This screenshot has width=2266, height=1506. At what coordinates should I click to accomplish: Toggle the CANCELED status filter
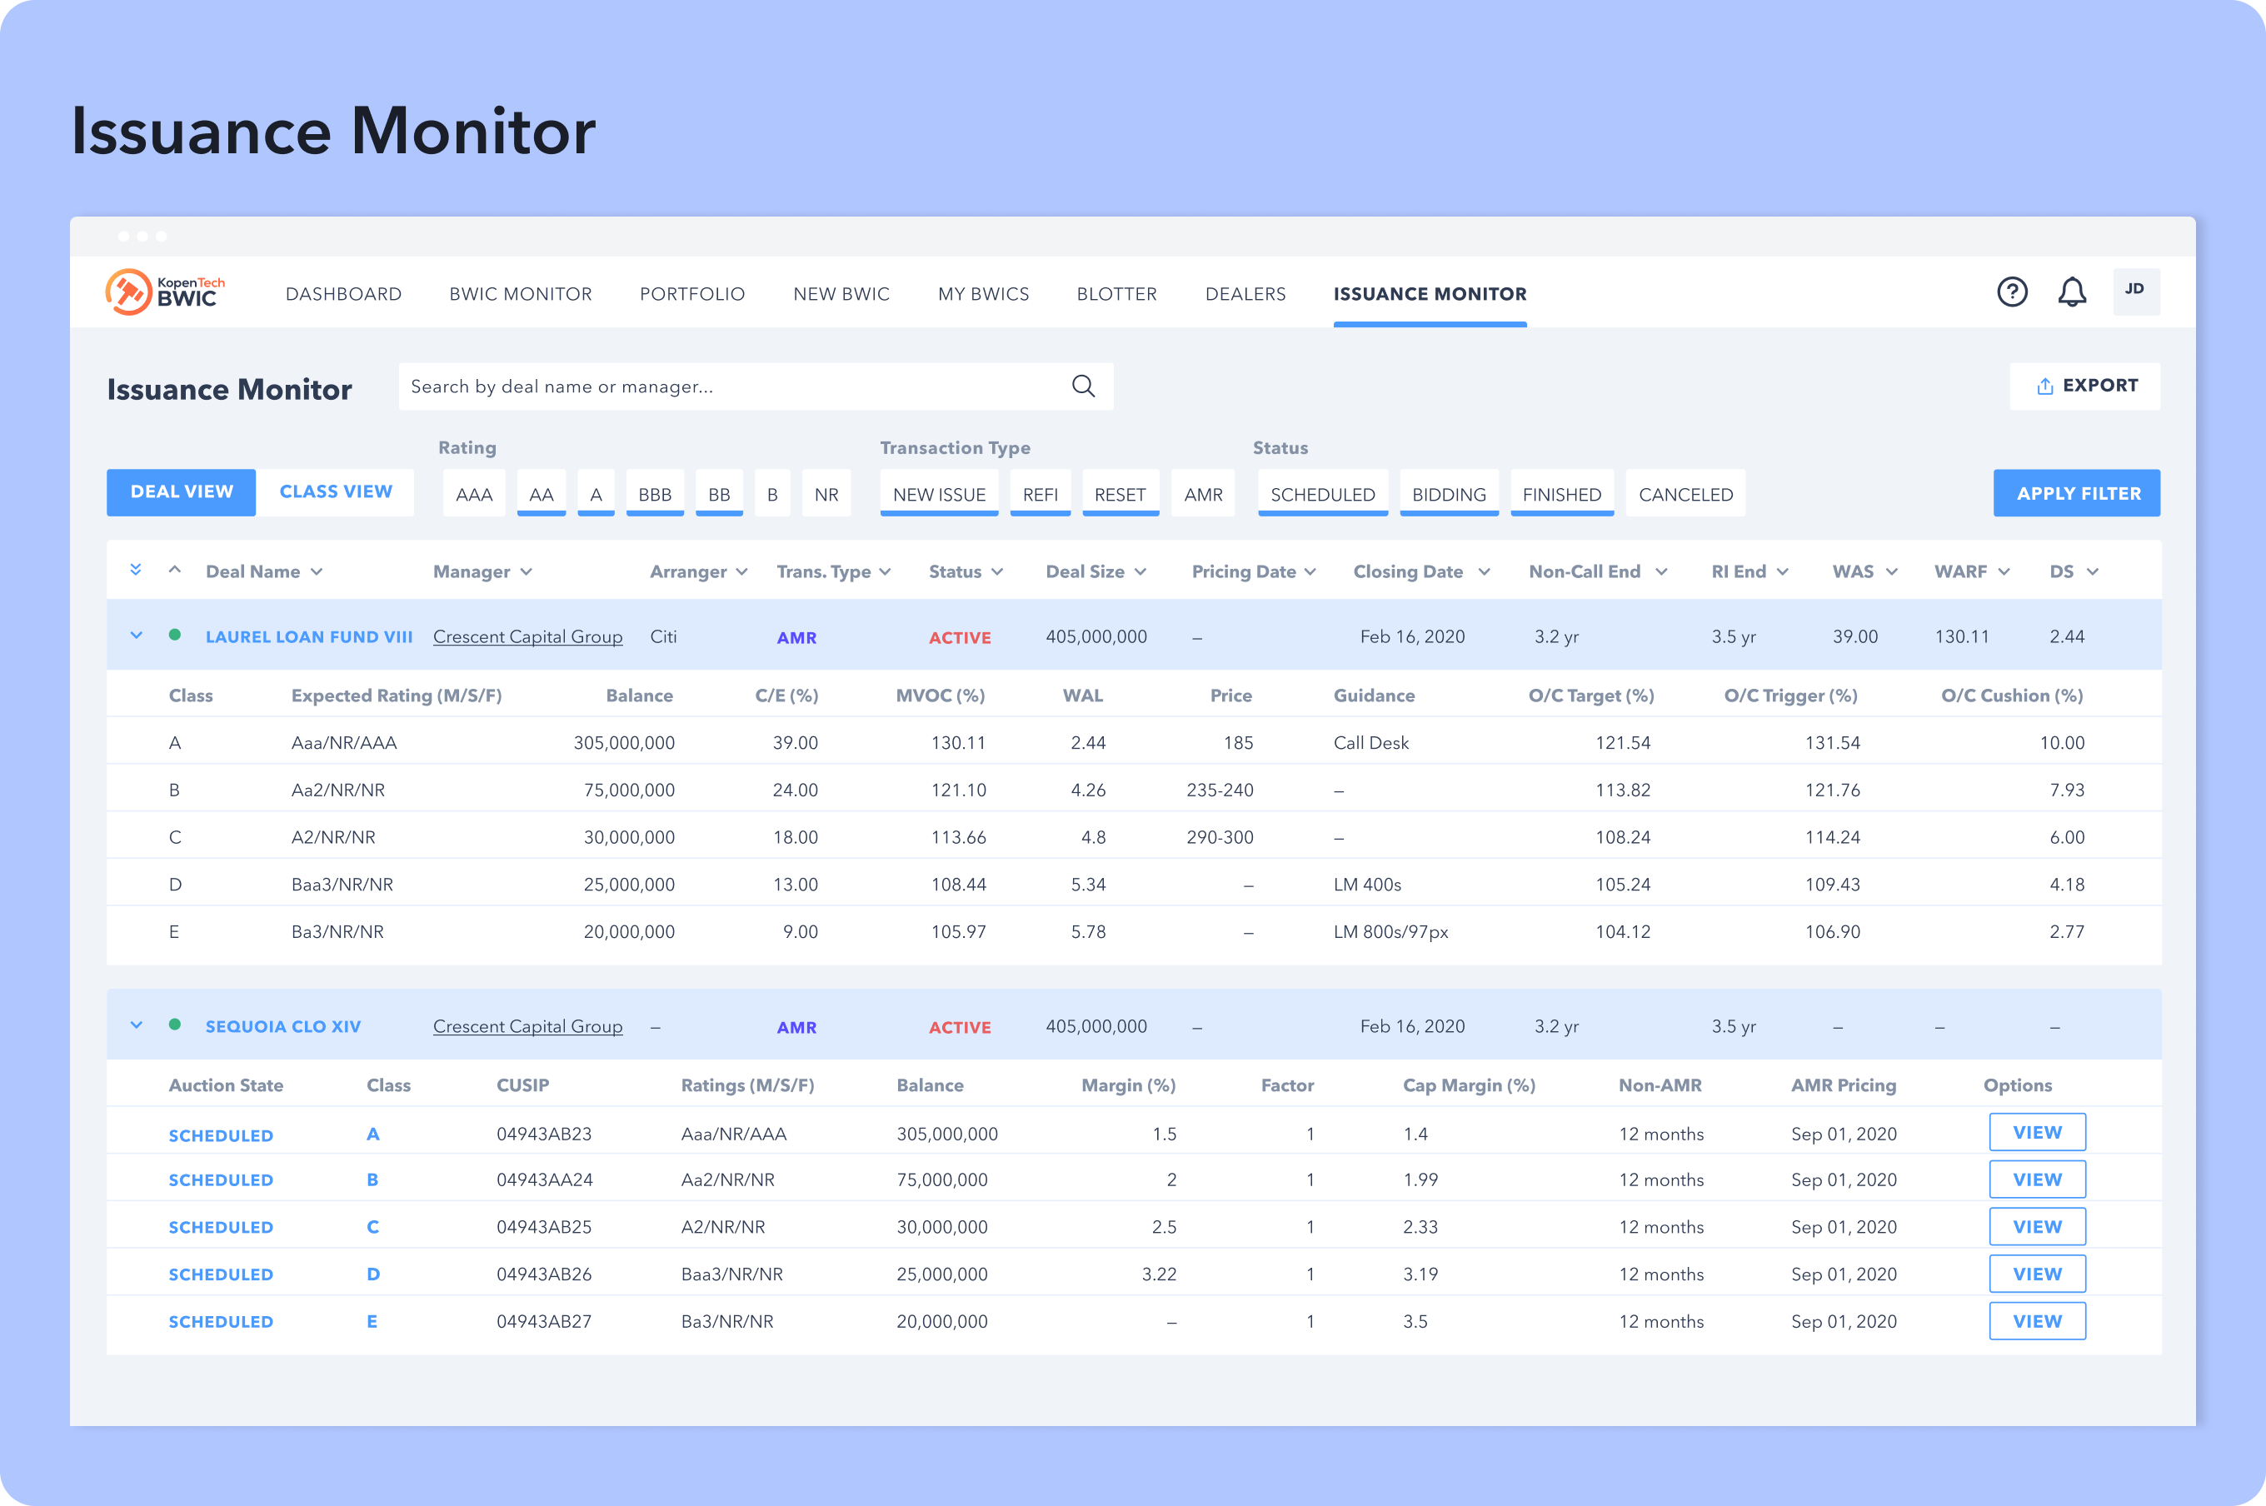(1685, 494)
